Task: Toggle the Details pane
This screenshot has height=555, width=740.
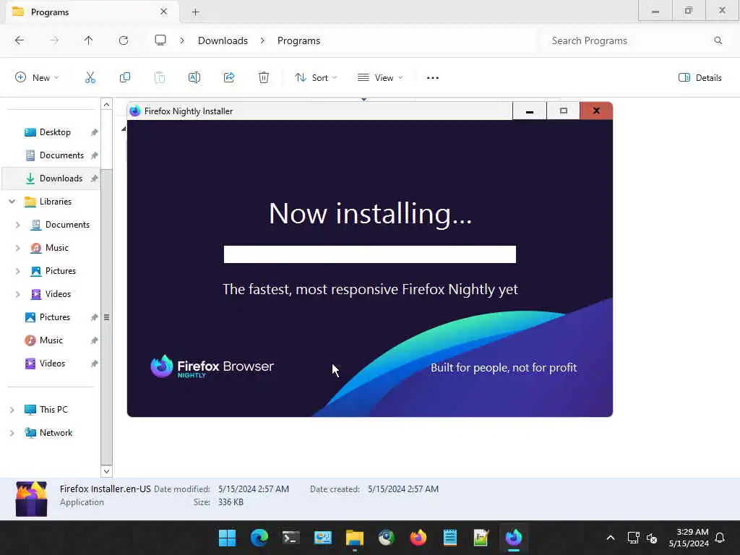Action: [700, 78]
